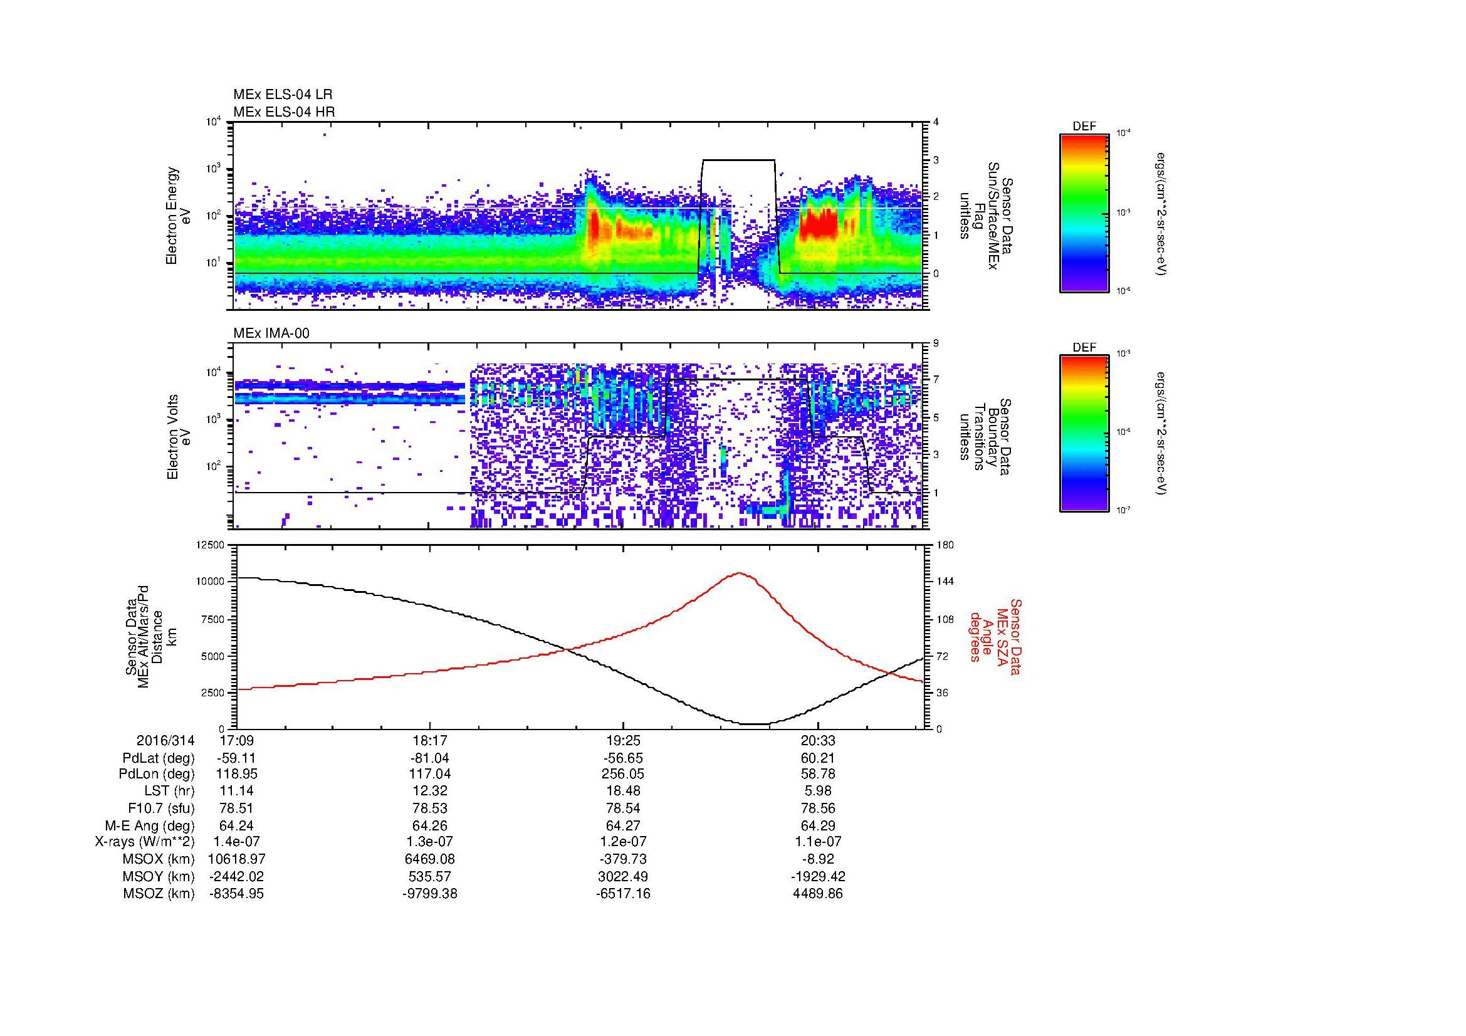
Task: Click the altitude tick label '12500'
Action: click(210, 545)
